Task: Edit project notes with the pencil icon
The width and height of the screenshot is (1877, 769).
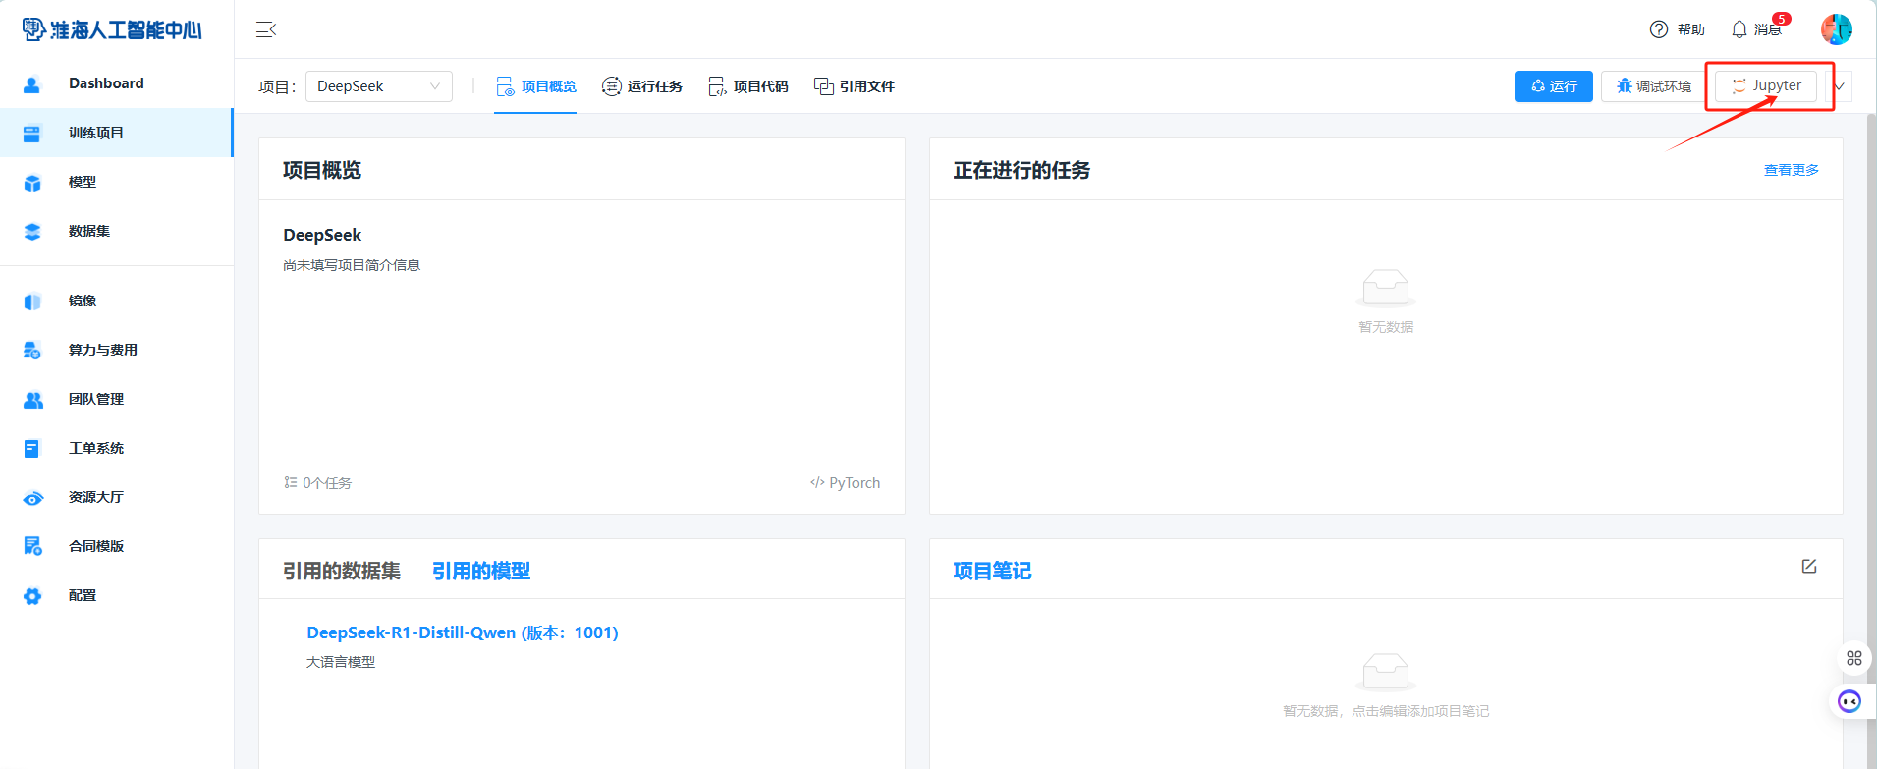Action: (x=1809, y=567)
